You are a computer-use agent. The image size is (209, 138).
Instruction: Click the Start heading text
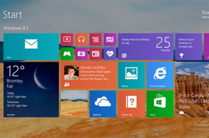tap(13, 14)
